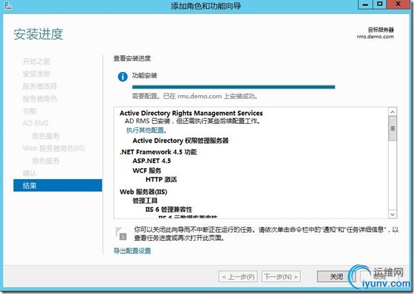Click the 查看安装进度 heading
Viewport: 414px width, 294px height.
(132, 58)
